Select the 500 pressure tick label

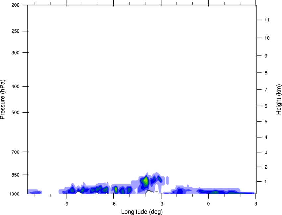(15, 112)
